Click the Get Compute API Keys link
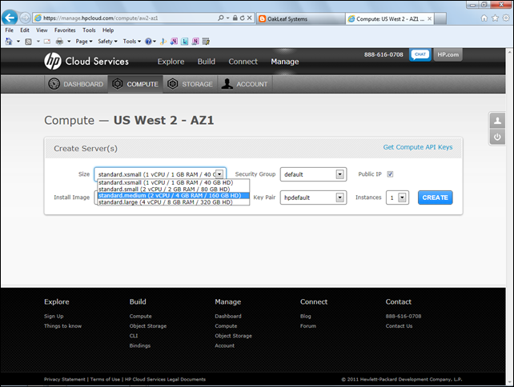 pyautogui.click(x=418, y=147)
